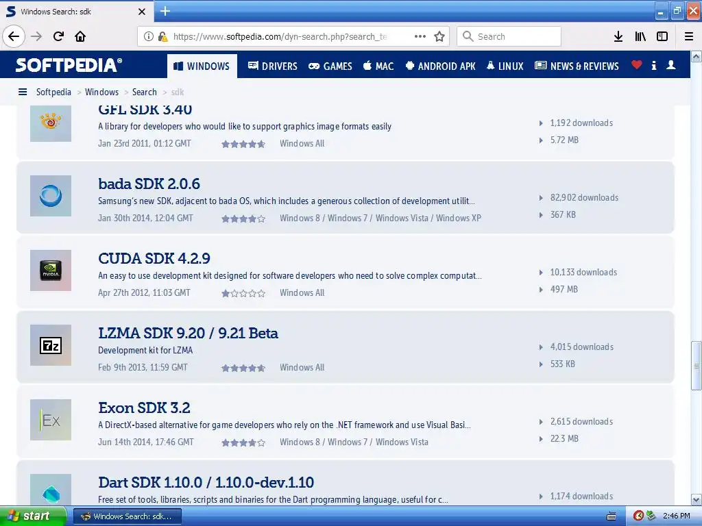
Task: Click the Windows breadcrumb link
Action: click(101, 92)
